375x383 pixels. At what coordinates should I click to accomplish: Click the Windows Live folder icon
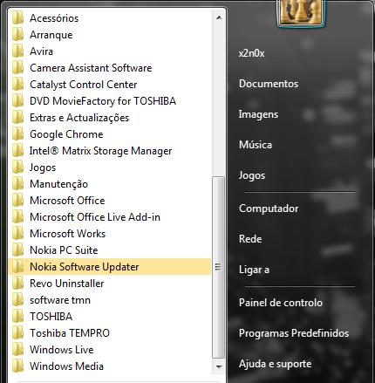coord(17,350)
